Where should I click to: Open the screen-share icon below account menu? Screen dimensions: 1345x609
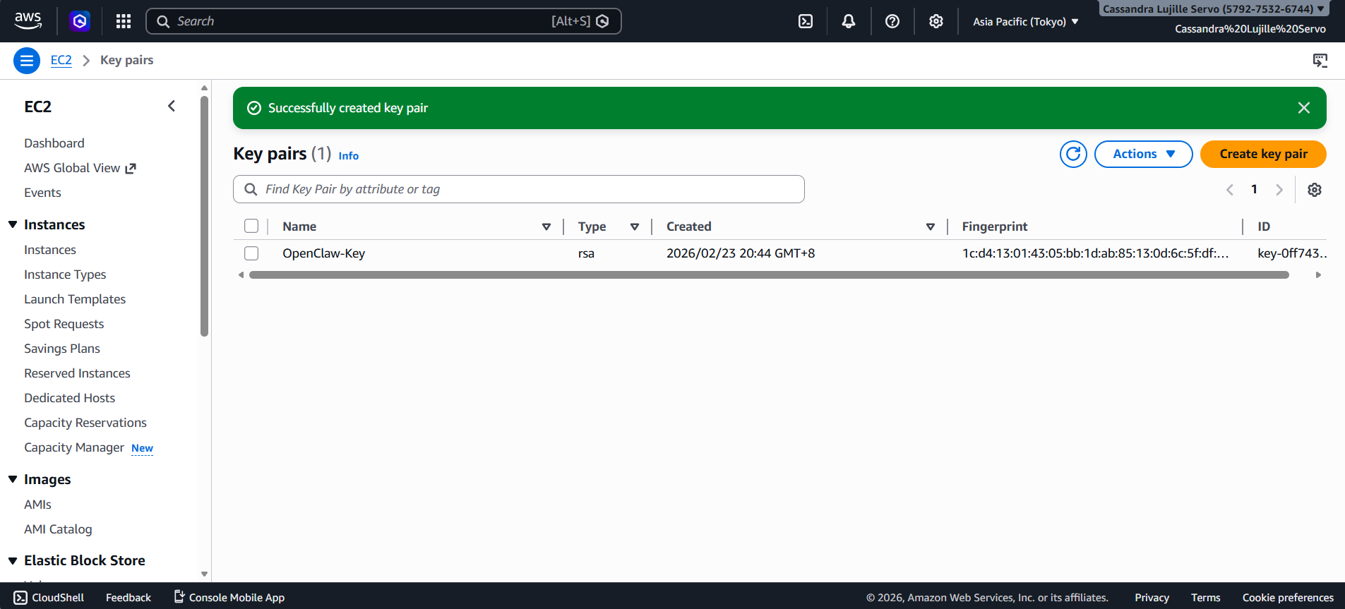coord(1320,61)
